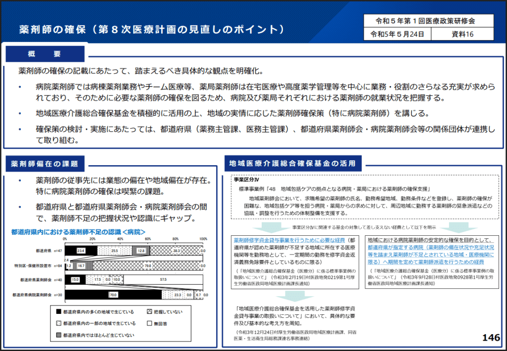This screenshot has height=351, width=507.
Task: Select the 地域医療介護総合確保基金の活用 section header
Action: tap(292, 163)
